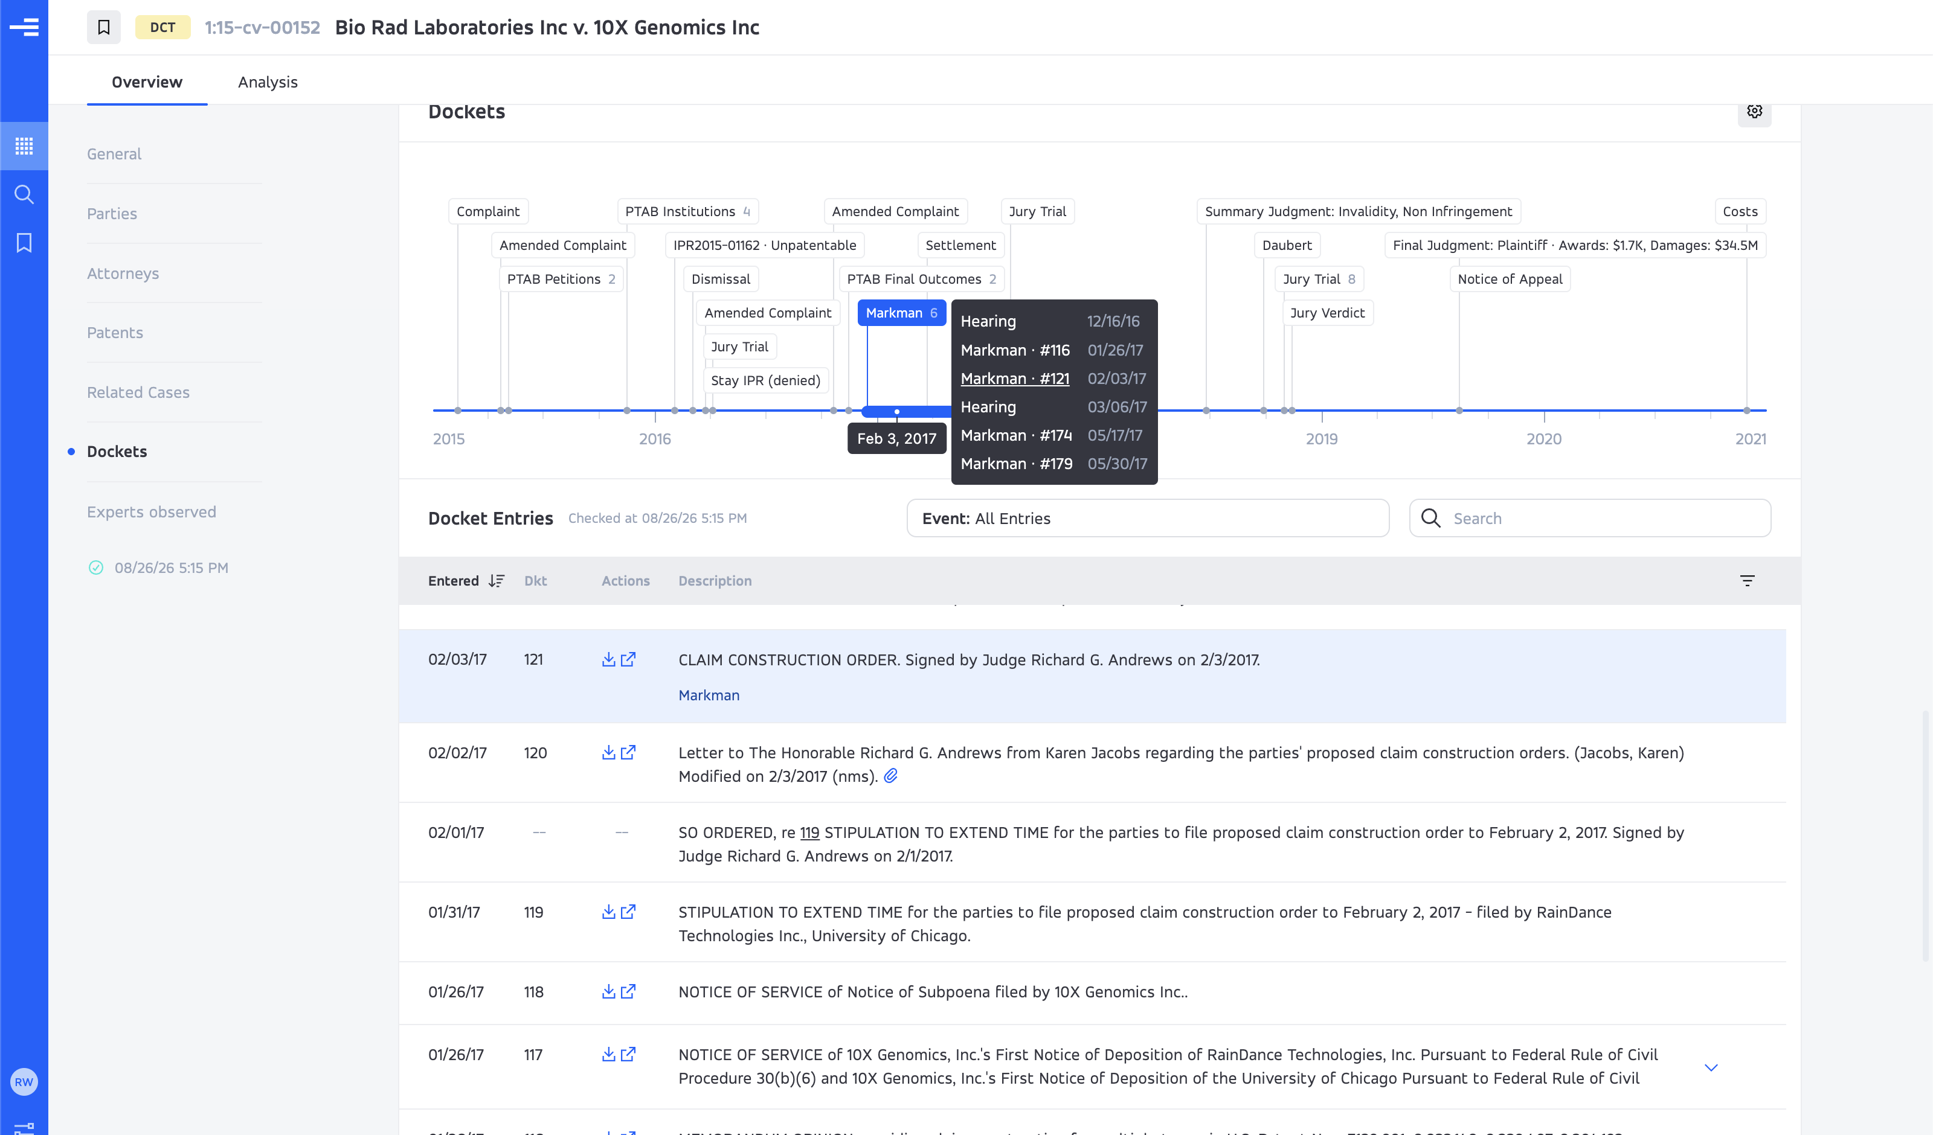1933x1135 pixels.
Task: Download docket entry 118 document
Action: tap(608, 991)
